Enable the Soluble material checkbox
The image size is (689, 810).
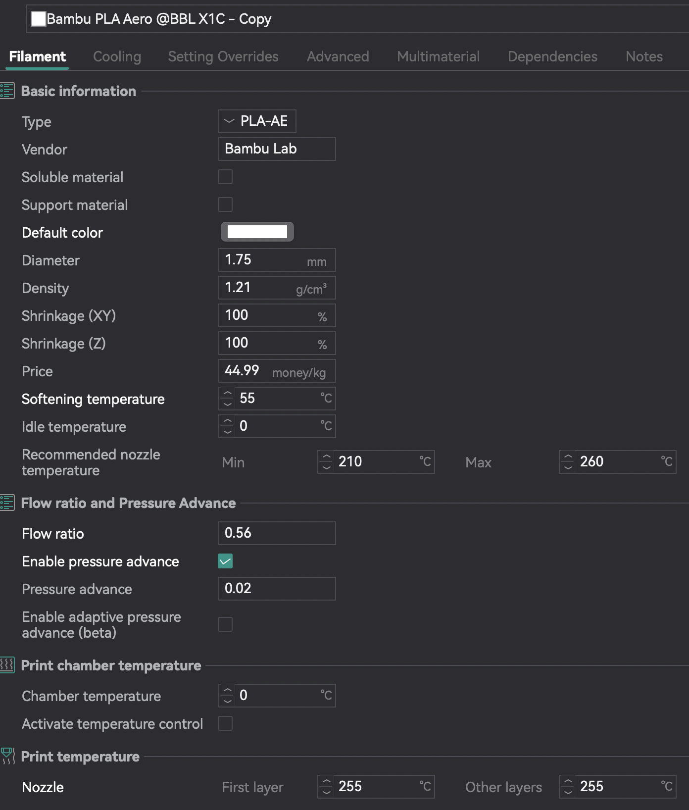(x=225, y=177)
